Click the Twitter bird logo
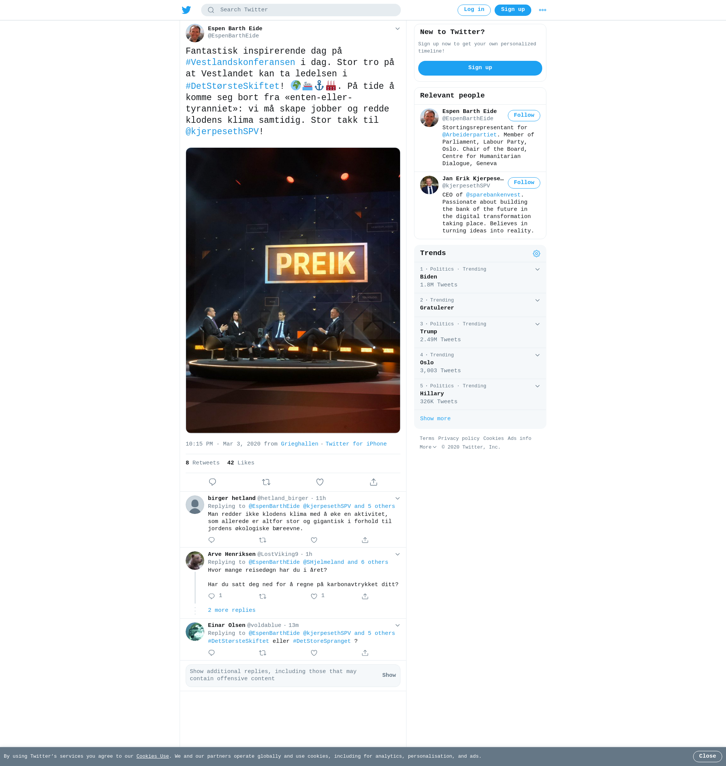This screenshot has width=726, height=766. 186,10
